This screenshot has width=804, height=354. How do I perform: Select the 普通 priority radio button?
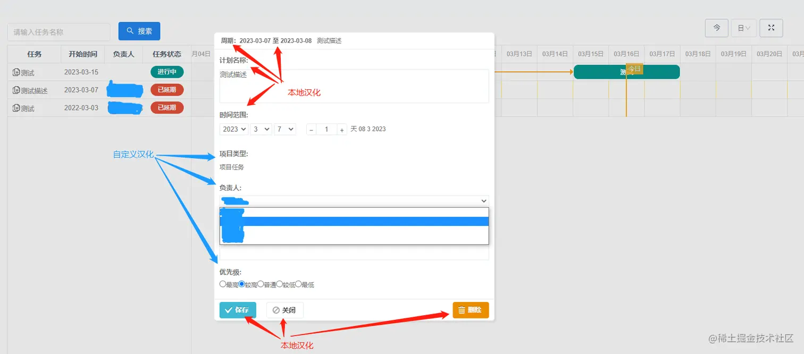[x=261, y=284]
